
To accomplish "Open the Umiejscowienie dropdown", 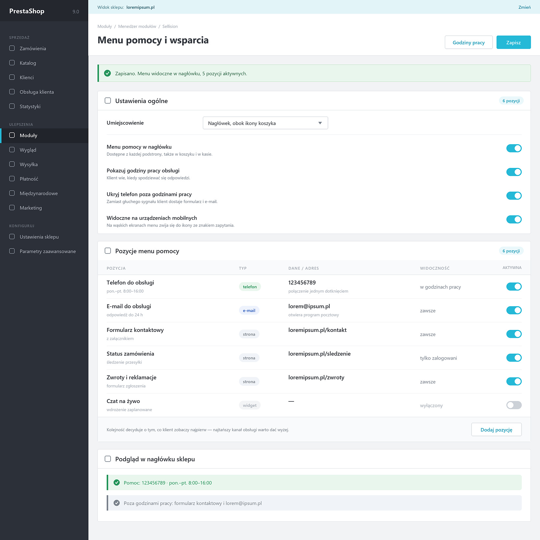I will [x=265, y=123].
